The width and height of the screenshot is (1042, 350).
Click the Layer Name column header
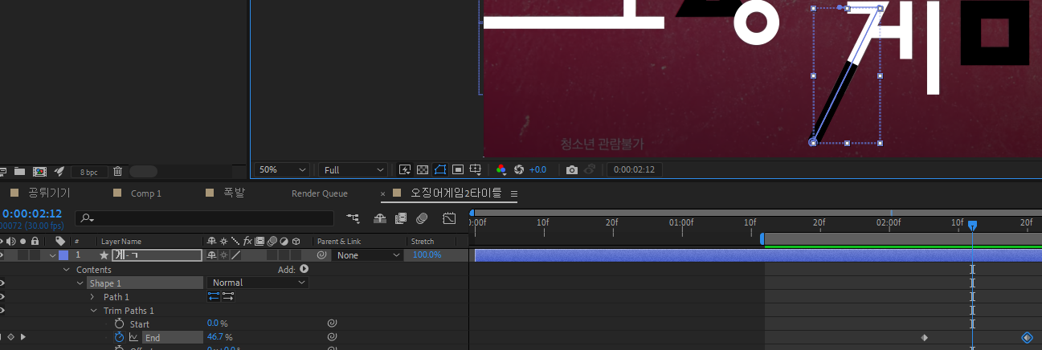coord(121,241)
